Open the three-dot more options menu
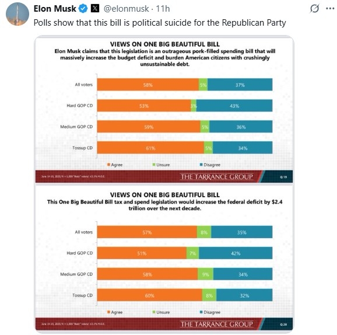The width and height of the screenshot is (337, 335). pyautogui.click(x=330, y=9)
